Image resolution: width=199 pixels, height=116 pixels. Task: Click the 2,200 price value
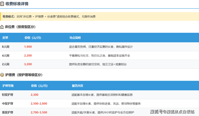28,56
